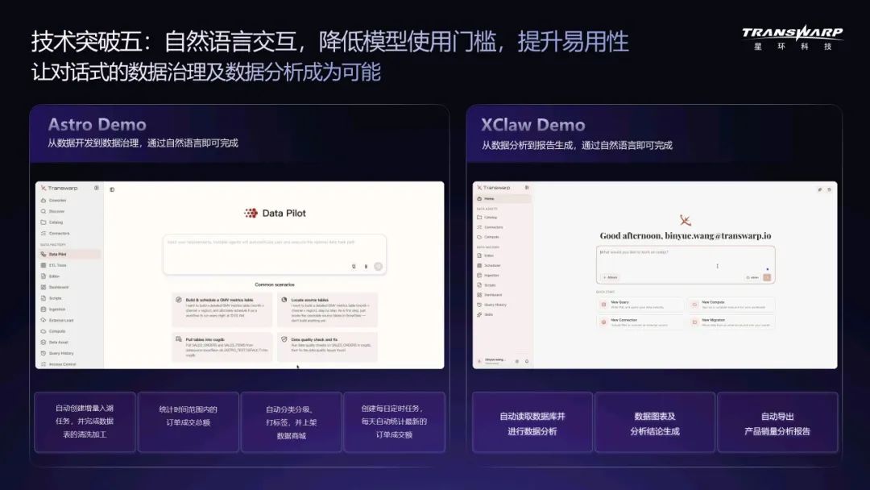
Task: Click the new-chat icon at XClaw top right
Action: tap(819, 189)
